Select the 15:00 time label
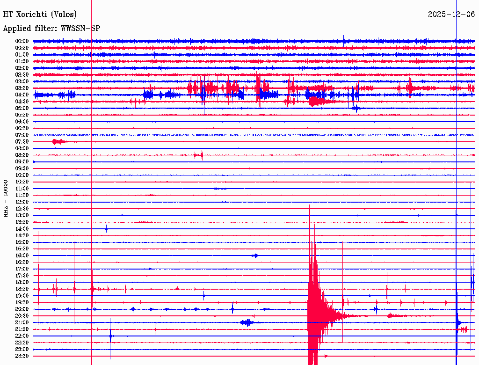This screenshot has width=479, height=365. pos(22,242)
